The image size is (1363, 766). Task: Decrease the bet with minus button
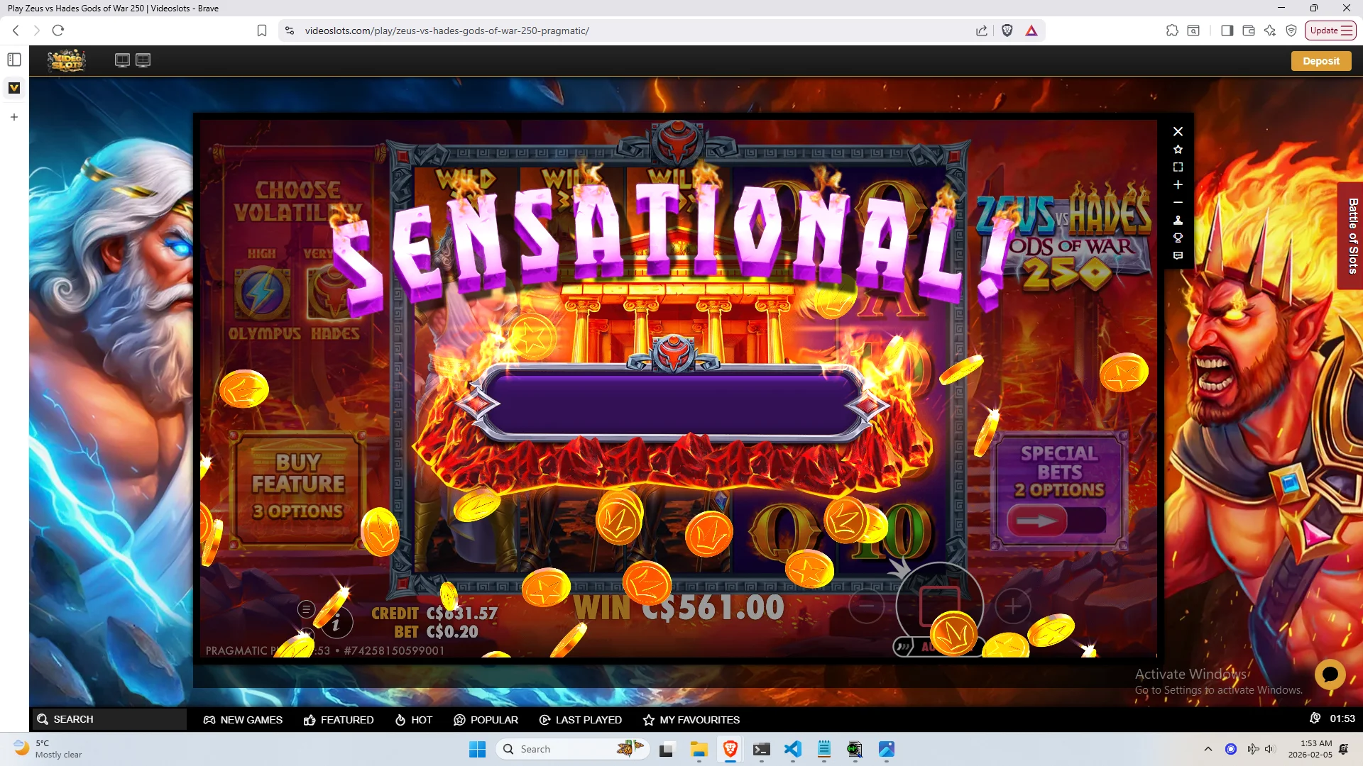[x=867, y=606]
